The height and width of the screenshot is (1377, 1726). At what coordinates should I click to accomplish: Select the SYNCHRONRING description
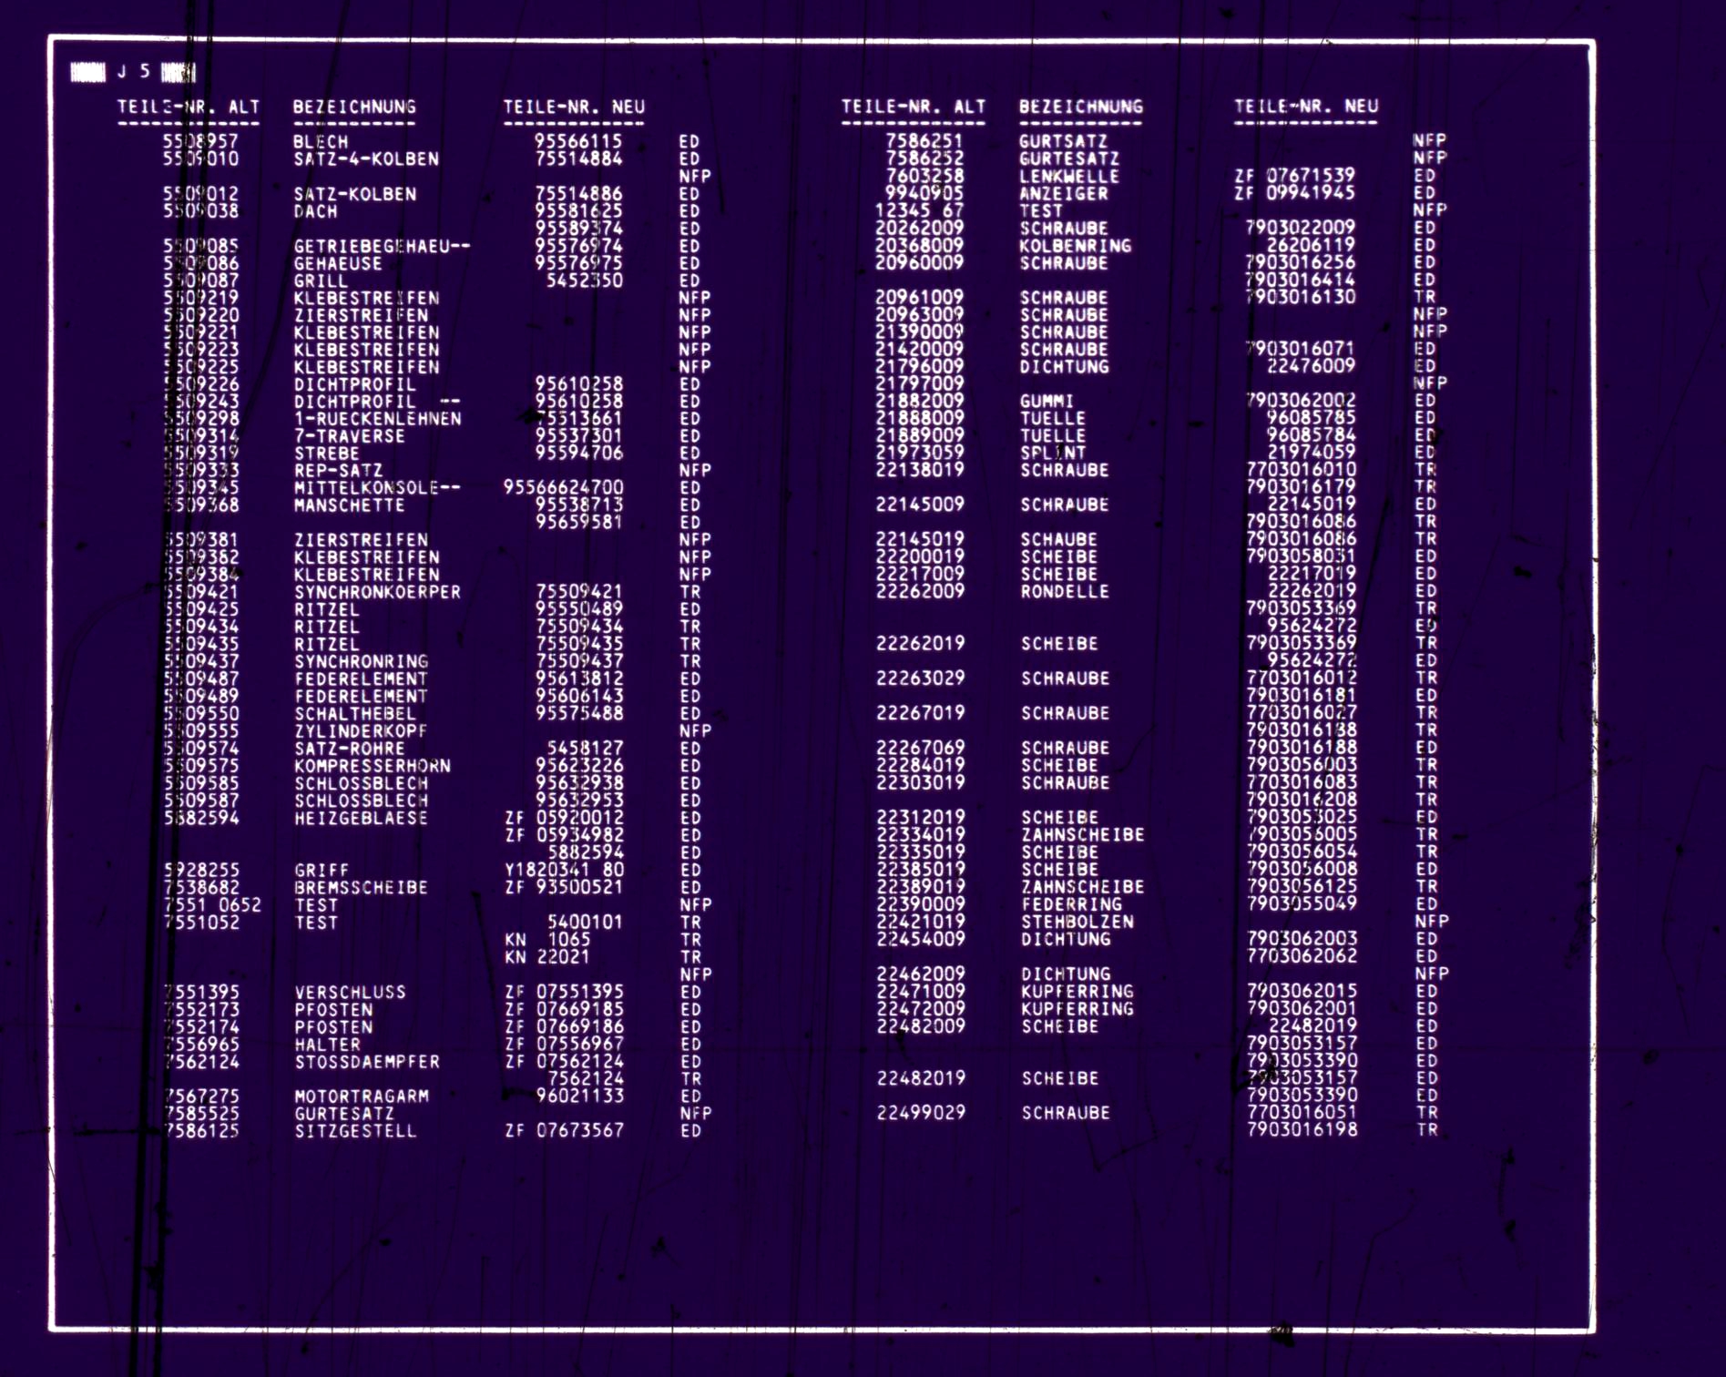coord(362,662)
